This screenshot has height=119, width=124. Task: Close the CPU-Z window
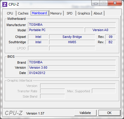pyautogui.click(x=115, y=3)
